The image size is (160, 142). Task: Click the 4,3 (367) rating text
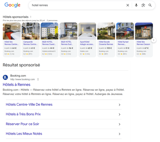[103, 54]
